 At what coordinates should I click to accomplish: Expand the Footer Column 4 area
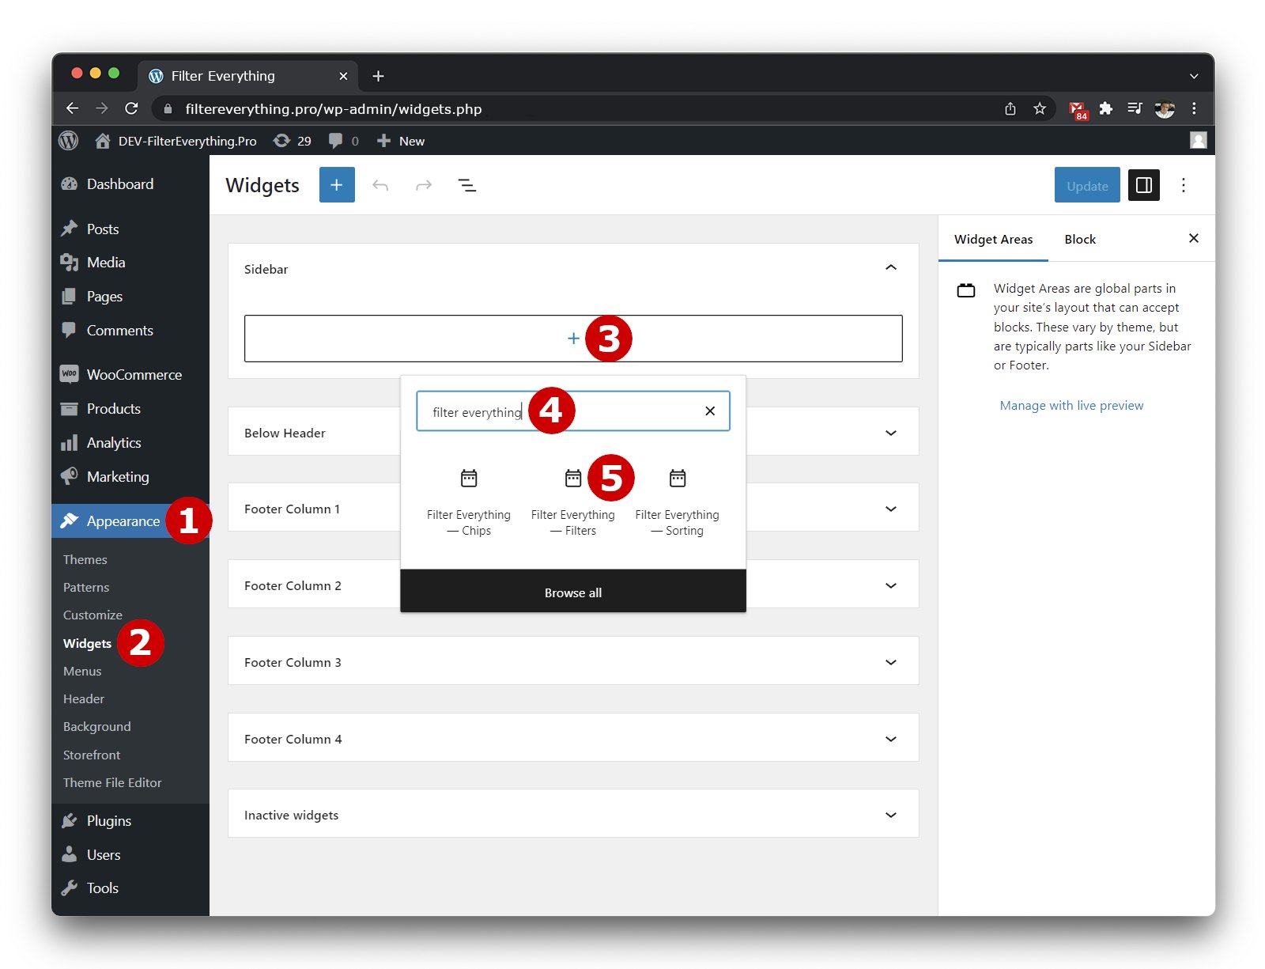[890, 739]
